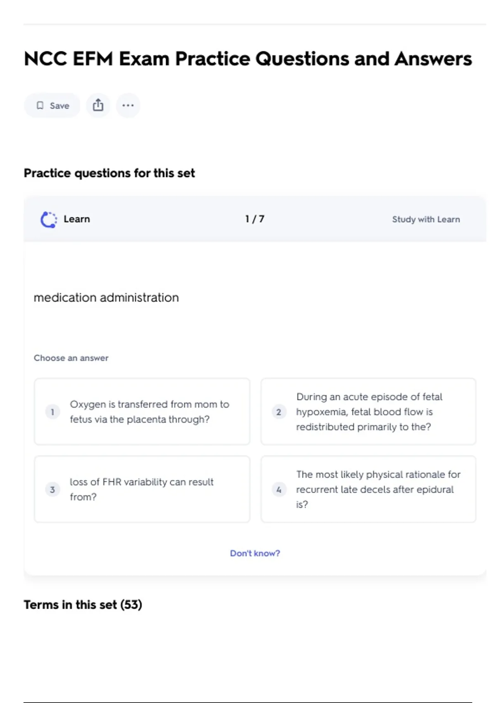The image size is (496, 703).
Task: Click the Practice questions for this set heading
Action: tap(109, 173)
